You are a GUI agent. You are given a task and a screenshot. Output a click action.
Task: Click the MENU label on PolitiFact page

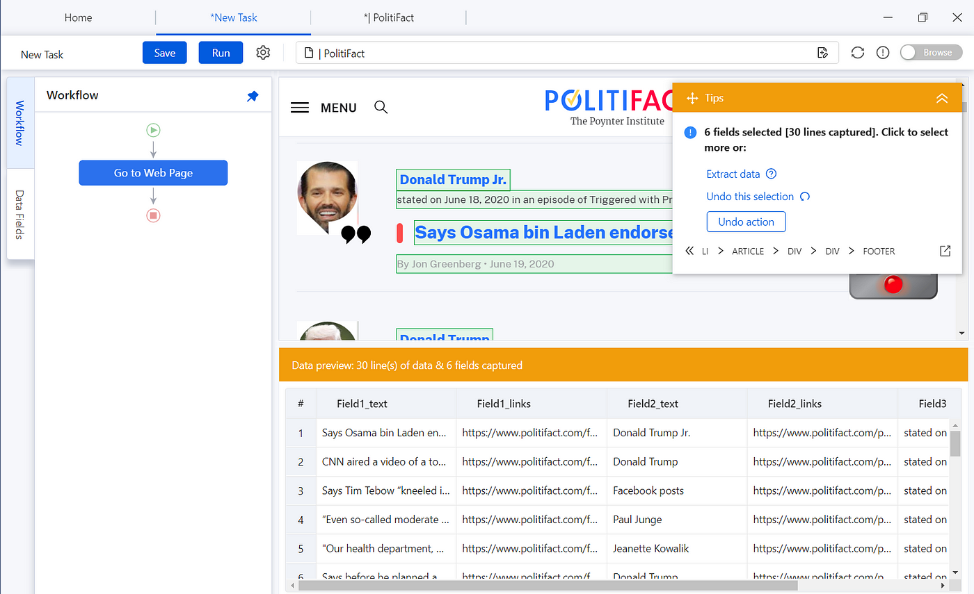[x=339, y=108]
